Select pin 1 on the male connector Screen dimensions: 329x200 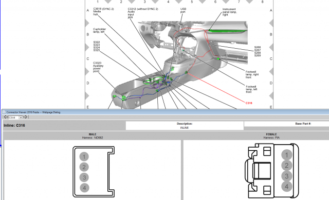[84, 156]
